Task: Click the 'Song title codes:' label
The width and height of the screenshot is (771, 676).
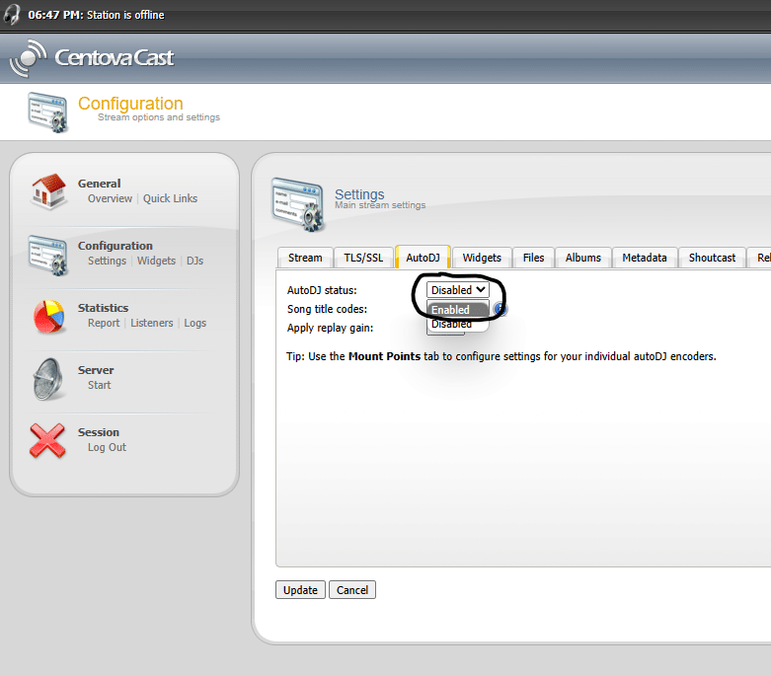Action: pos(328,309)
